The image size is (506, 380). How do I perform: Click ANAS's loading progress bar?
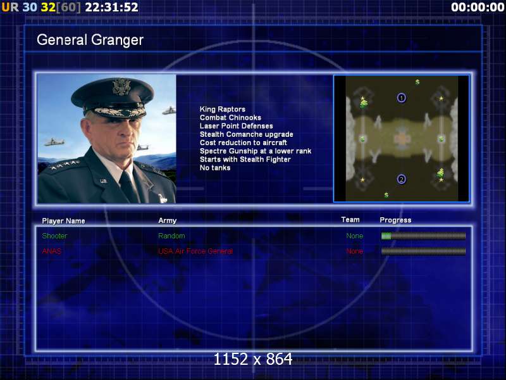pyautogui.click(x=423, y=251)
